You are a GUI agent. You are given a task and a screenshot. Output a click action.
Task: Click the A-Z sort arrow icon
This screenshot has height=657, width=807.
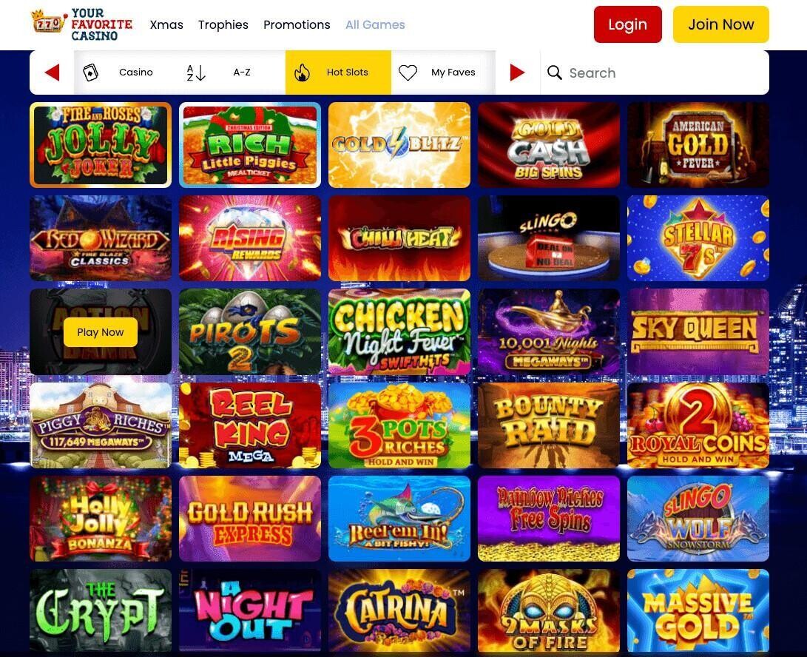[x=196, y=73]
